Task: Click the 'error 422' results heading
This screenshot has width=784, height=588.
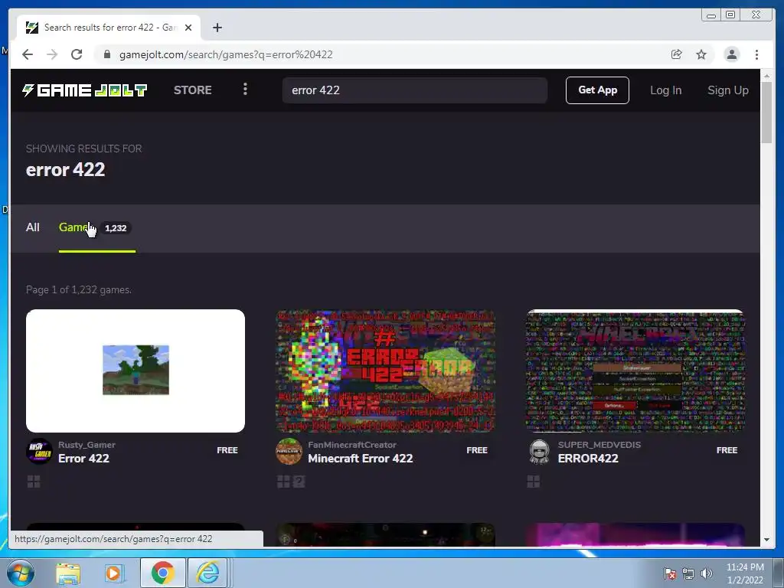Action: (x=66, y=169)
